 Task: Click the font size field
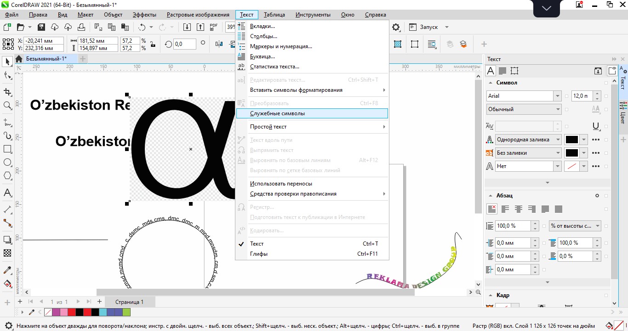(x=582, y=96)
